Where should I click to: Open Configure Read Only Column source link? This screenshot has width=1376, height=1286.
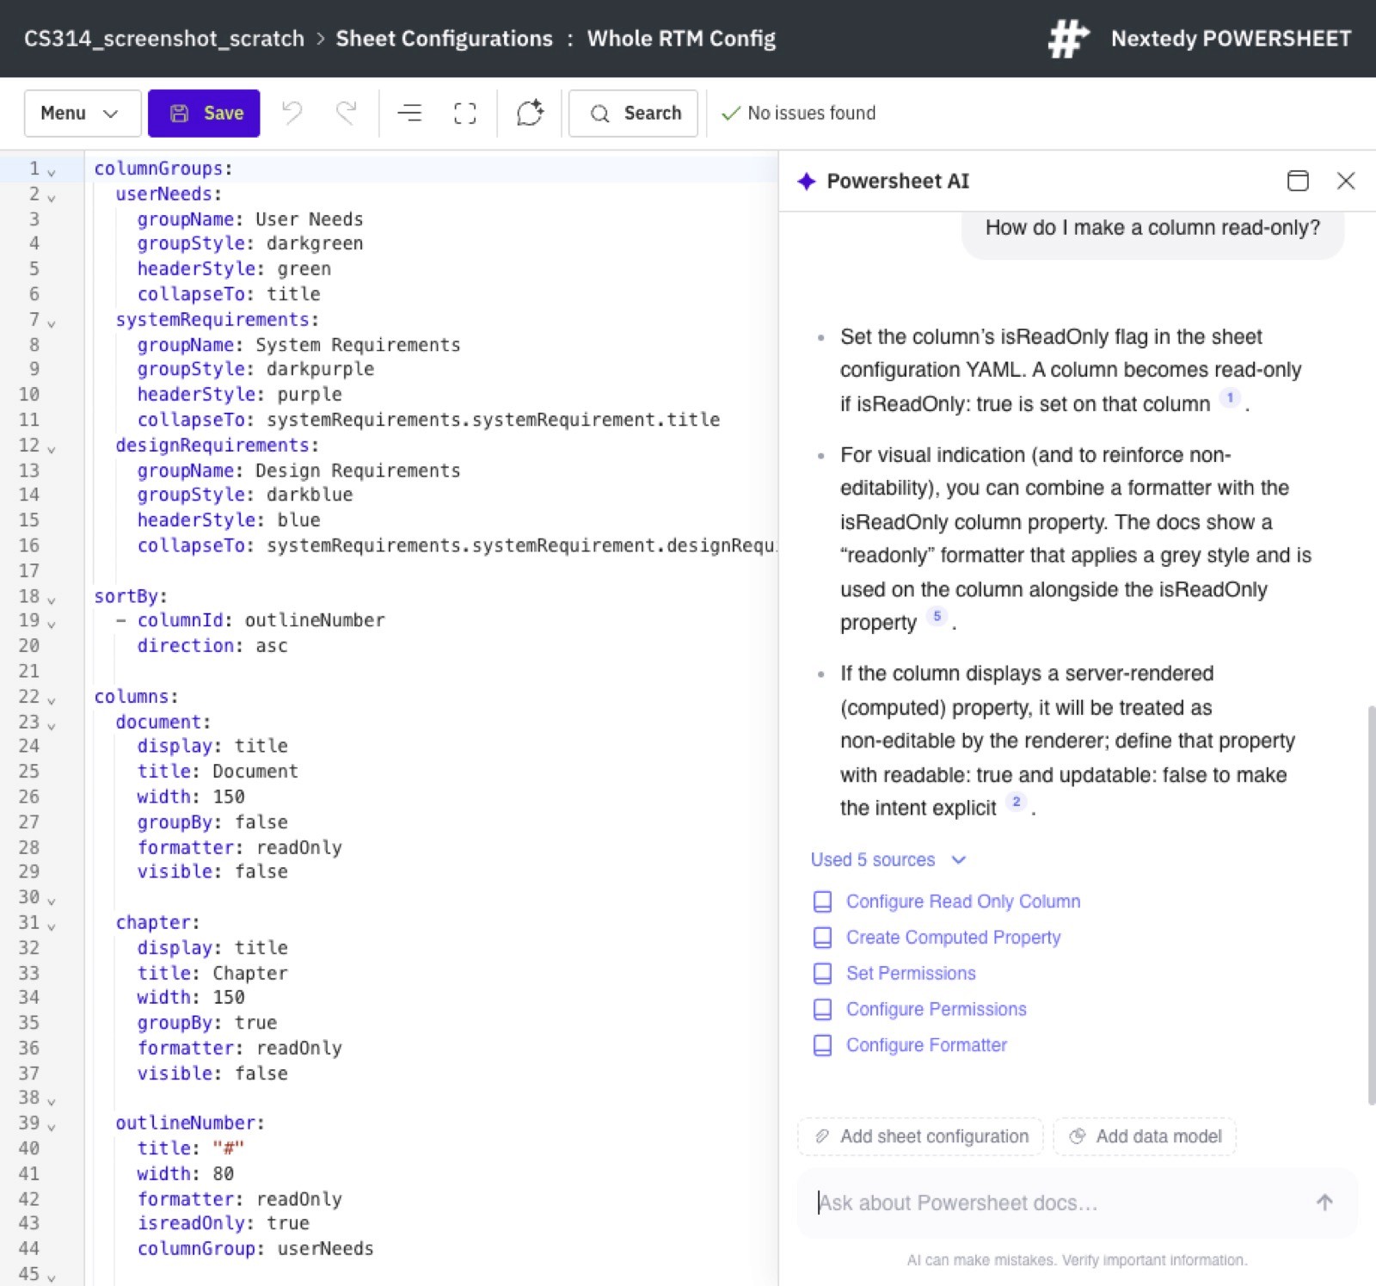point(963,901)
